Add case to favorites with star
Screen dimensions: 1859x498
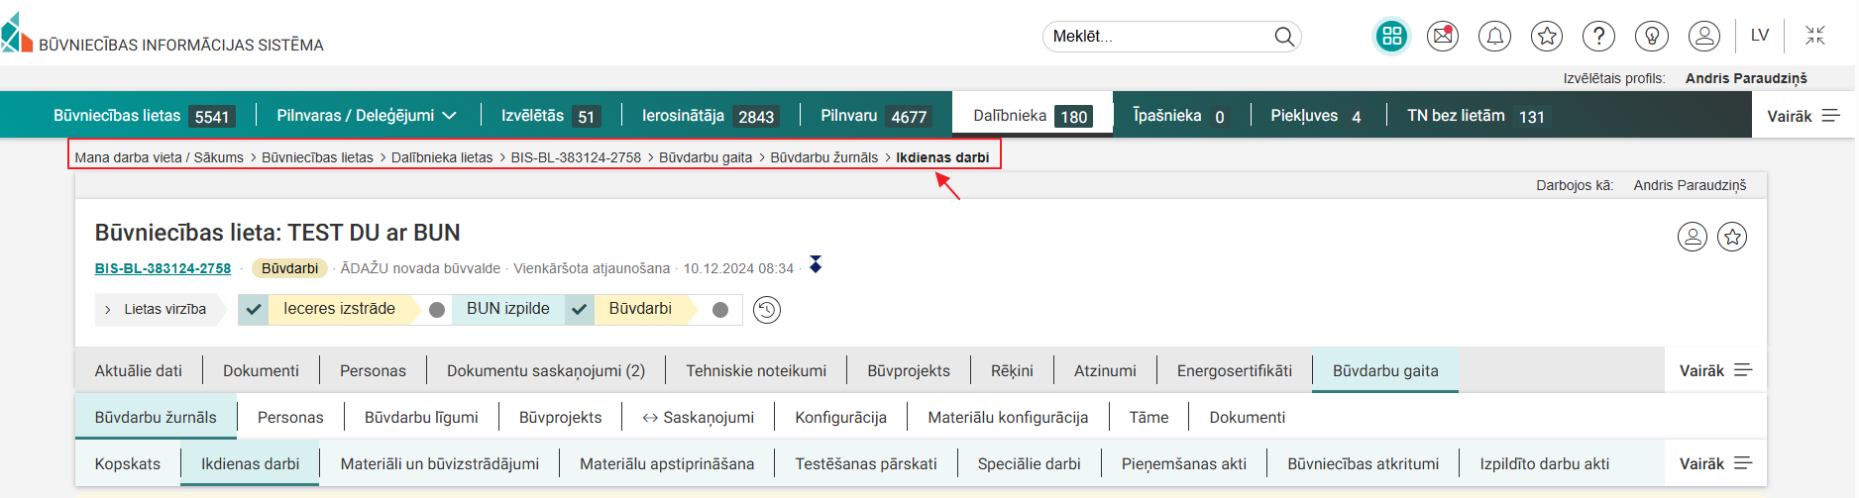pos(1732,237)
